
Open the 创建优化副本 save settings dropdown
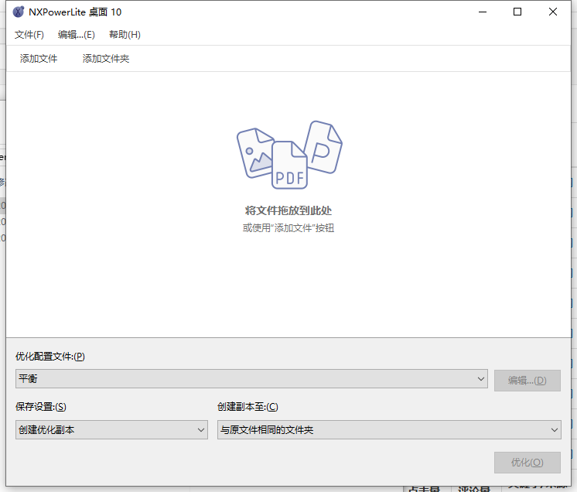111,430
